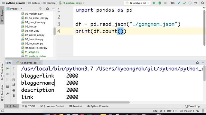This screenshot has width=206, height=115.
Task: Click the editor vertical scrollbar
Action: (x=204, y=28)
